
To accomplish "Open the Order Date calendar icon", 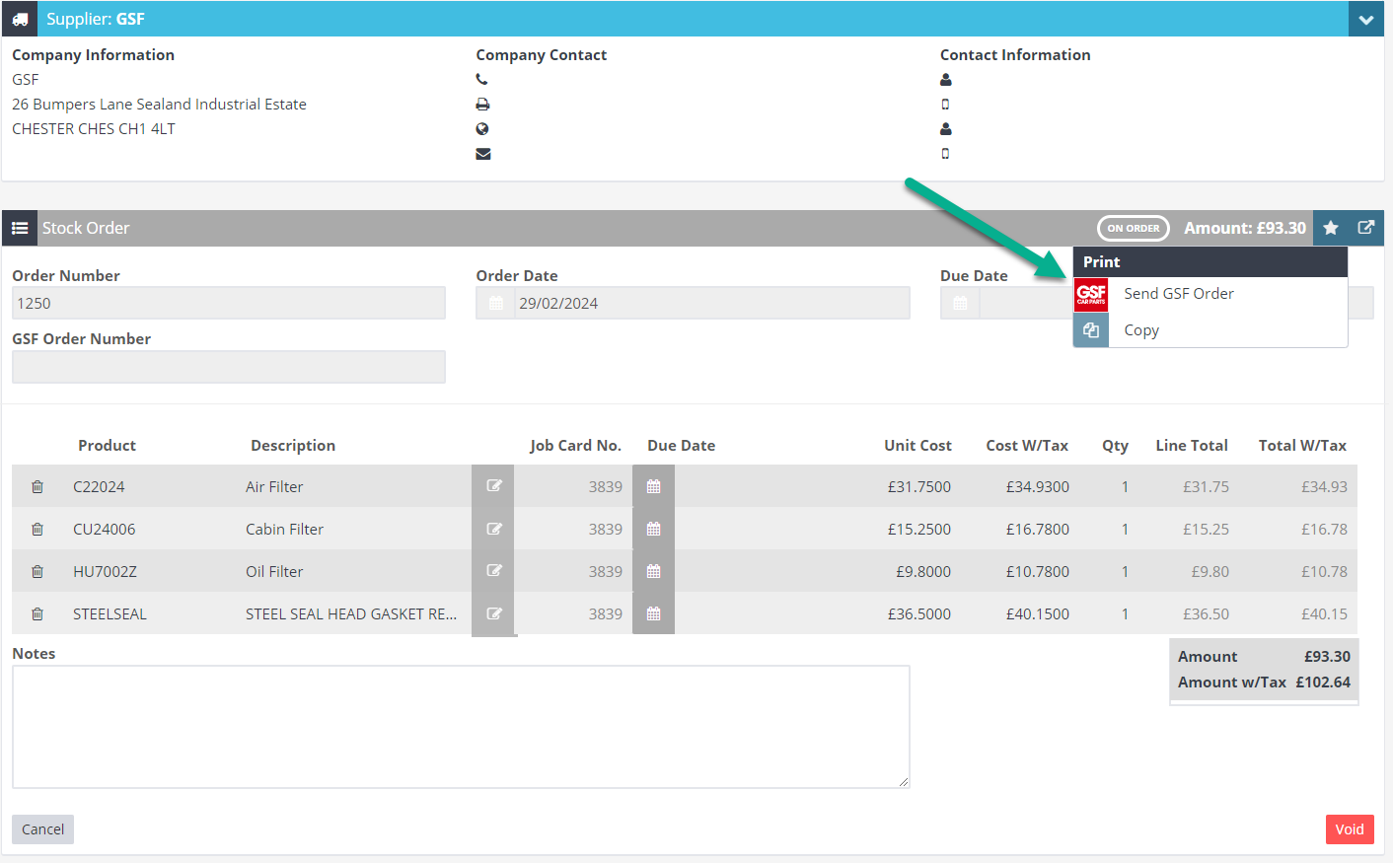I will (495, 303).
